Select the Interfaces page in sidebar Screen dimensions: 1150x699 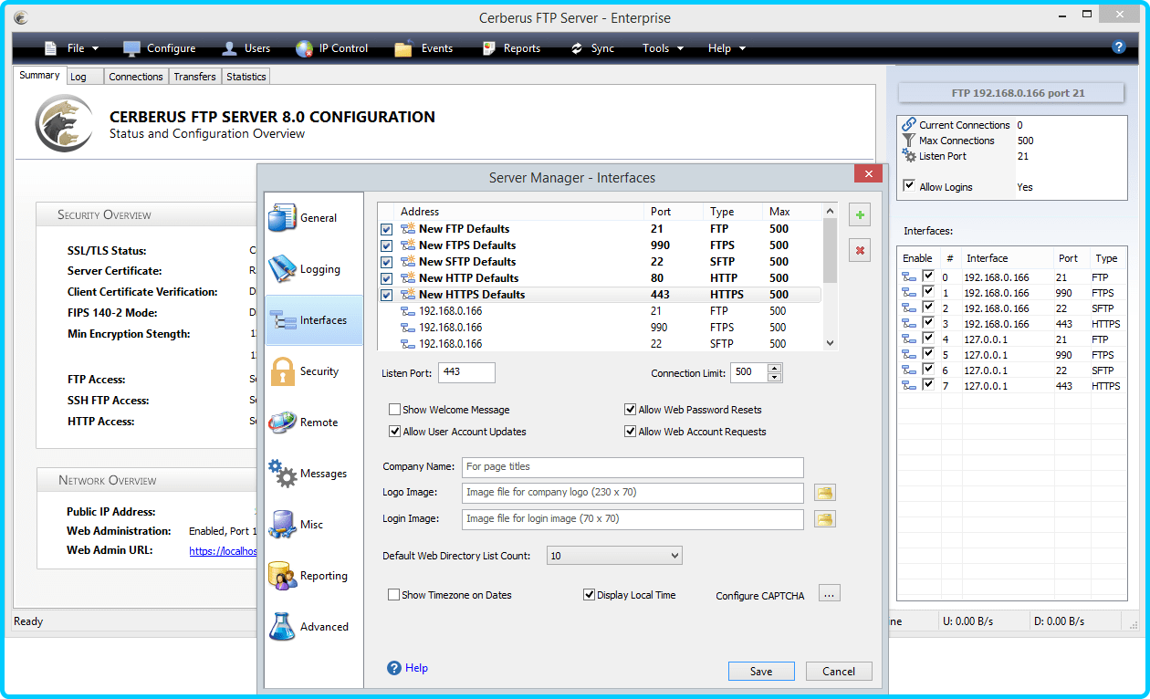point(313,320)
